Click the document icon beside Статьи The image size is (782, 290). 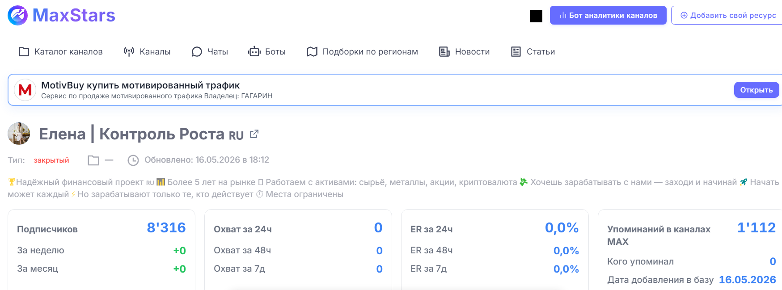click(x=516, y=52)
